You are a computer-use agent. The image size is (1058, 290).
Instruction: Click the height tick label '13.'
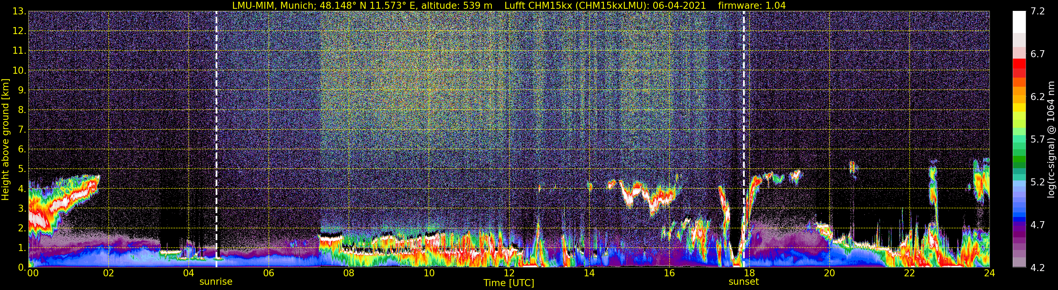pyautogui.click(x=19, y=12)
